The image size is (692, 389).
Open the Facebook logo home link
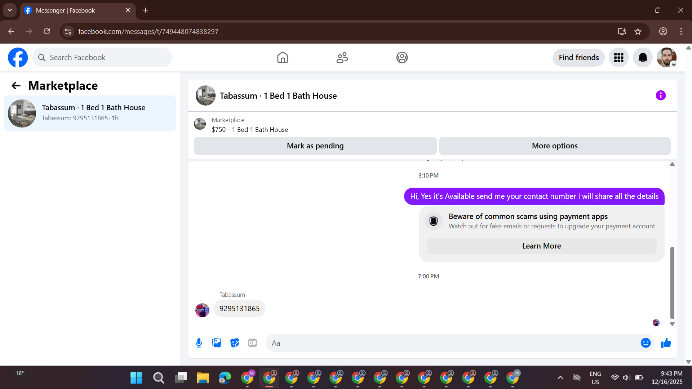pyautogui.click(x=18, y=58)
